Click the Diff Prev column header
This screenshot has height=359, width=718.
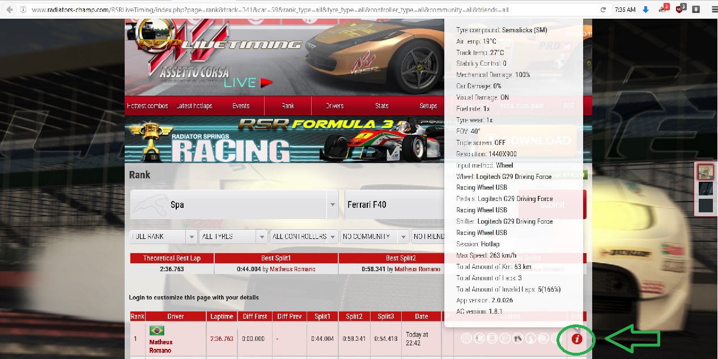[x=290, y=316]
